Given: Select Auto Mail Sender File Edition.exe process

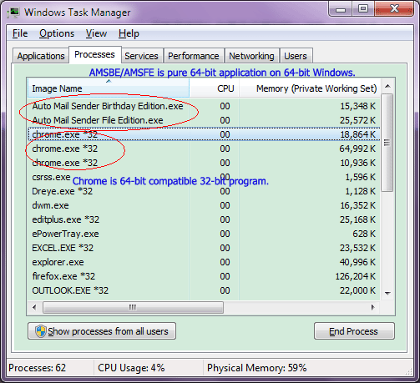Looking at the screenshot, I should tap(204, 120).
